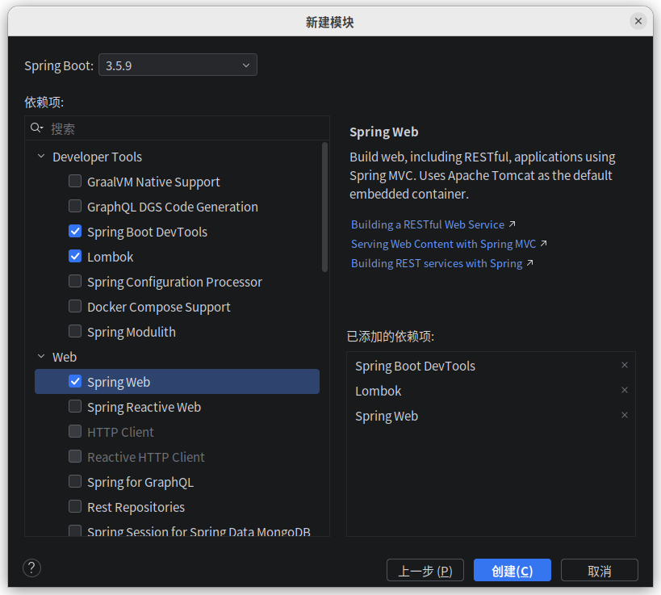661x595 pixels.
Task: Select Spring Web in added dependencies list
Action: 386,417
